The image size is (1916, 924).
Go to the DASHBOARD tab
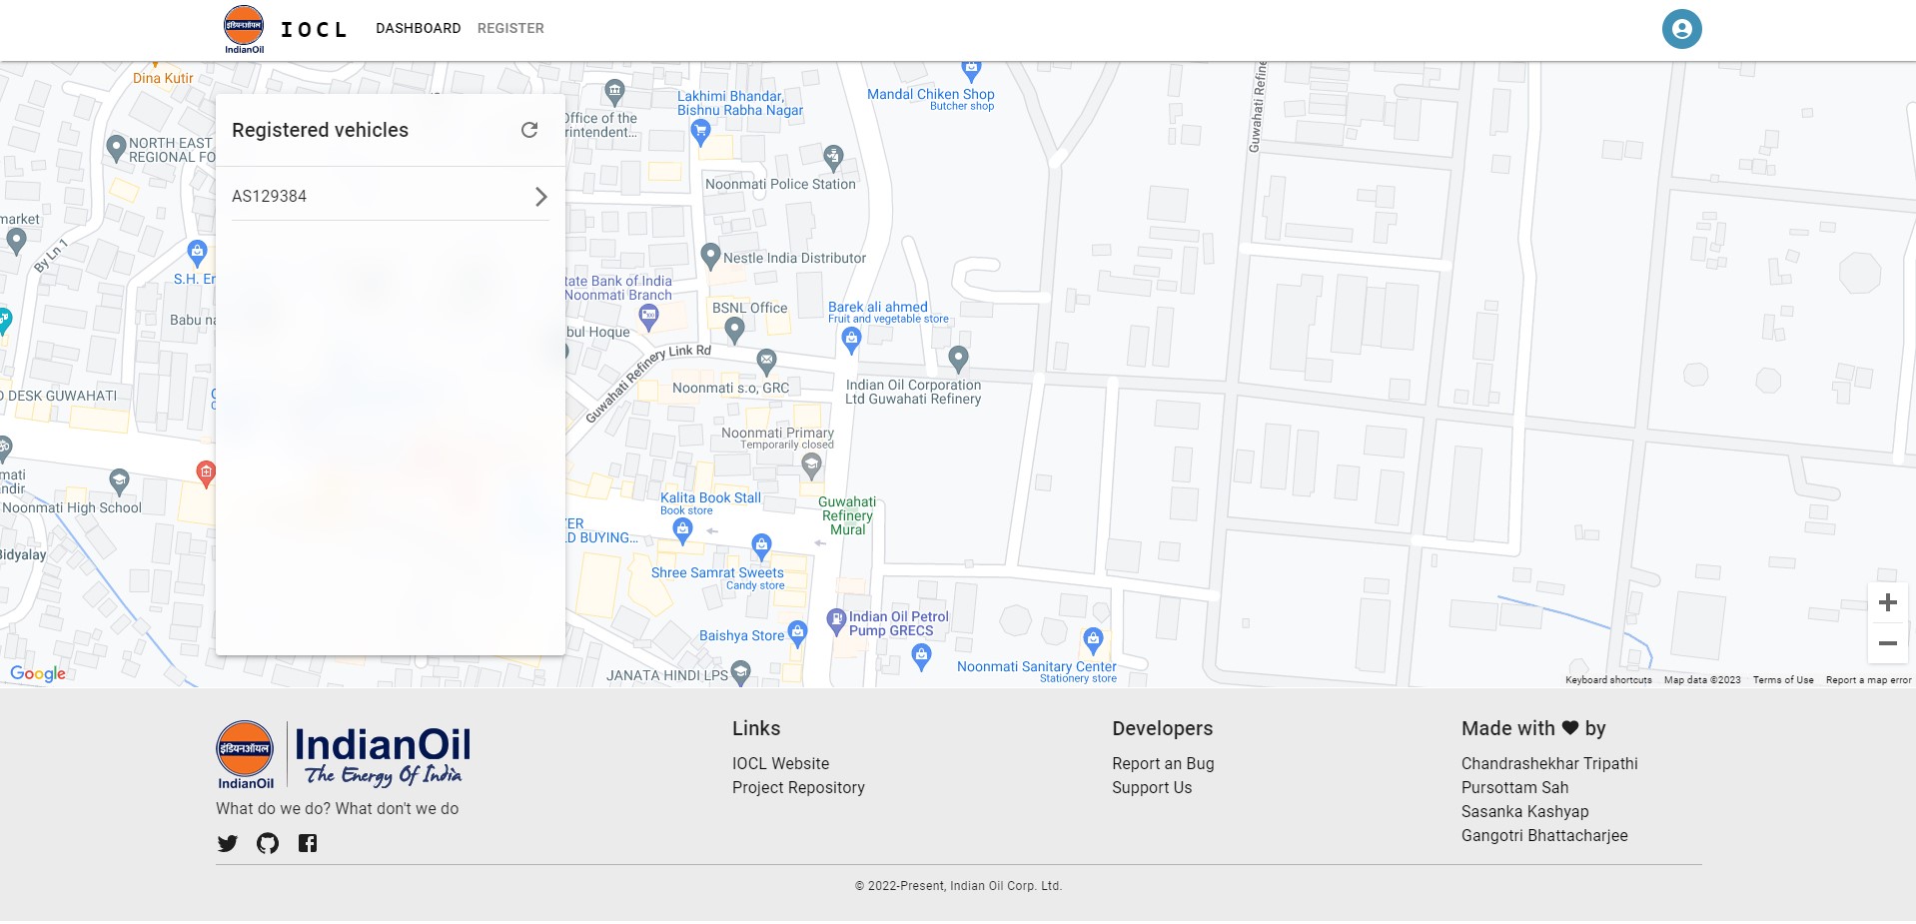[x=419, y=29]
